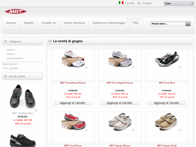Image resolution: width=196 pixels, height=147 pixels.
Task: Enlarge MBT Shadow-Nero image via plus icon
Action: tap(36, 110)
